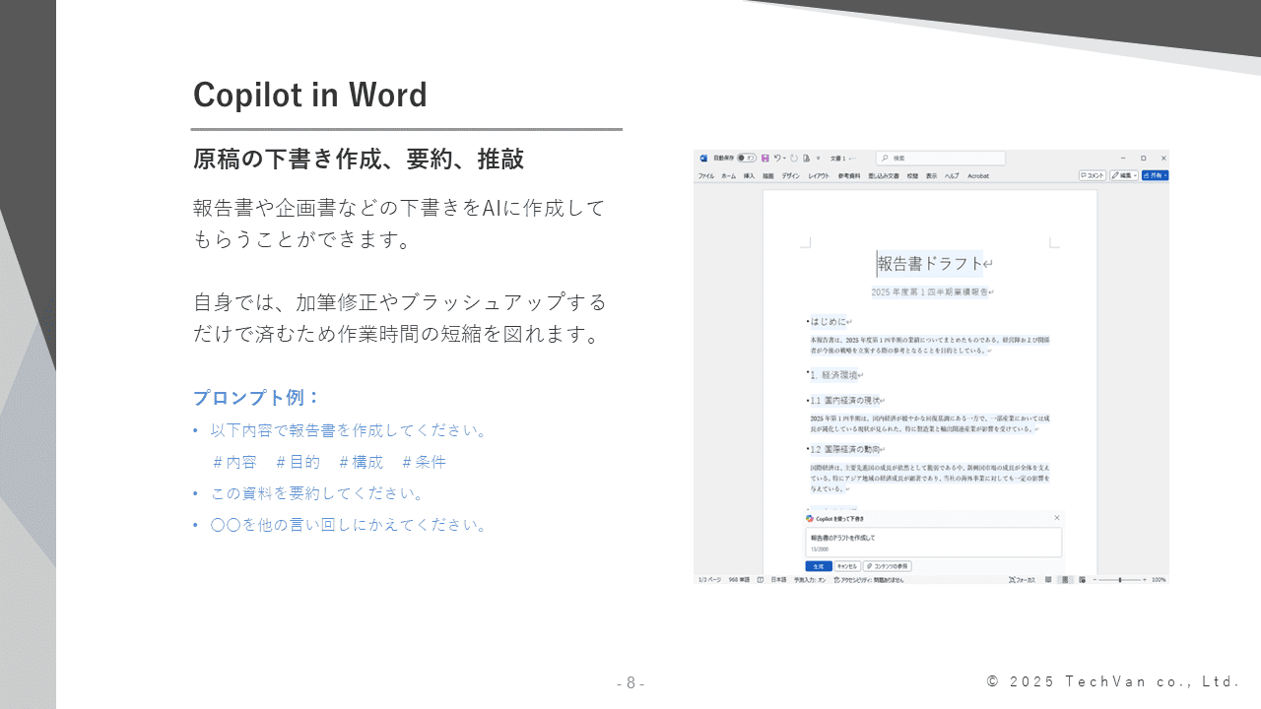Viewport: 1261px width, 709px height.
Task: Open the 参考資料 ribbon tab
Action: 849,176
